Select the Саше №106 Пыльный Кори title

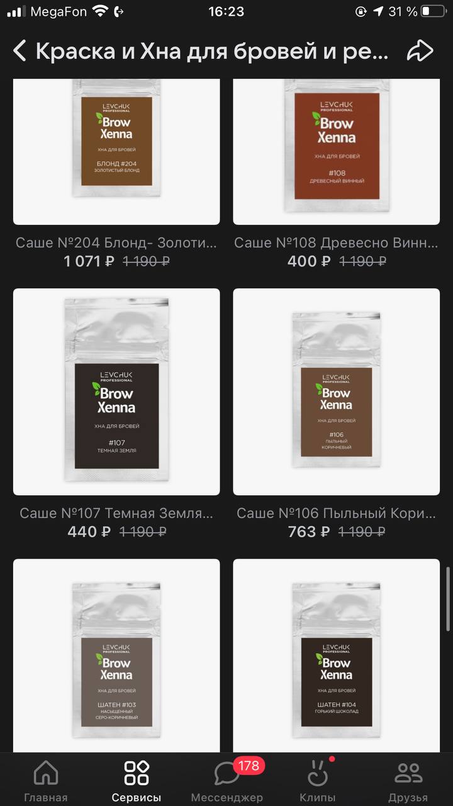337,513
